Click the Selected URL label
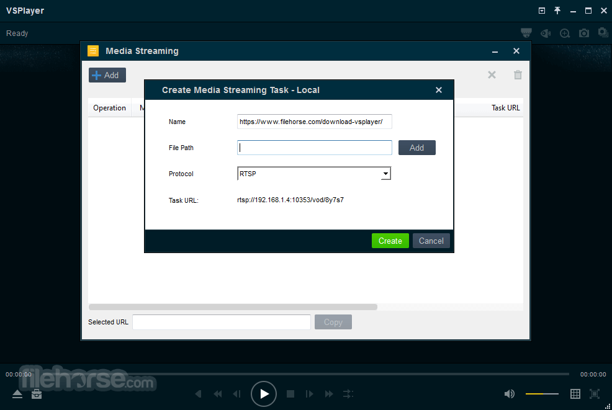 click(x=108, y=322)
